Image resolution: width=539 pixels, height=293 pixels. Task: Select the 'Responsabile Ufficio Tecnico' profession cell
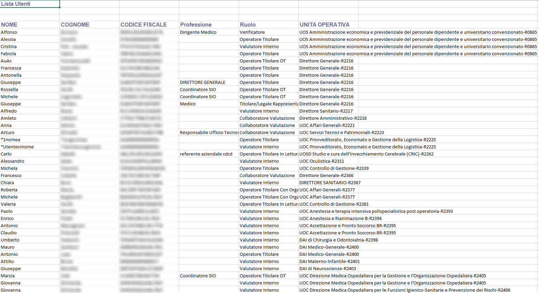[209, 132]
